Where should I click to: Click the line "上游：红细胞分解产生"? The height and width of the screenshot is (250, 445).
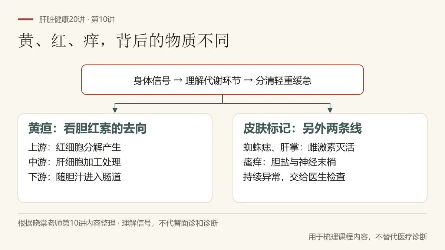tap(75, 147)
